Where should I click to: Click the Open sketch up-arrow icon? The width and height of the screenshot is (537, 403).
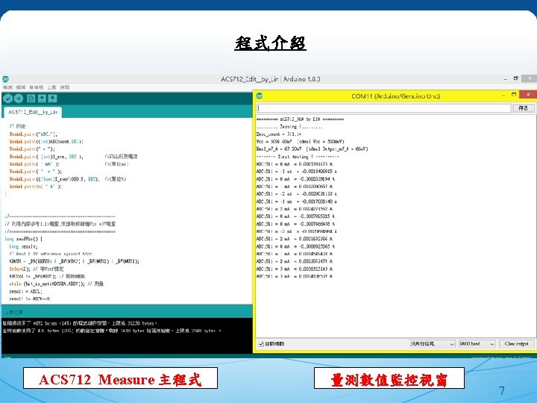tap(42, 99)
